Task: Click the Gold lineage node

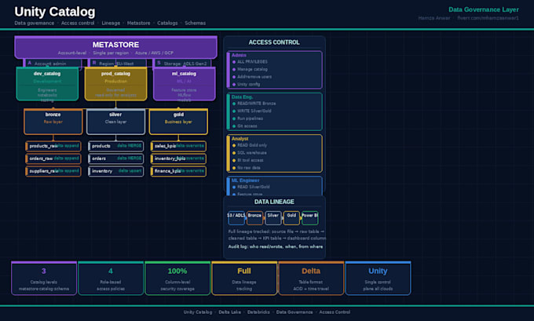Action: tap(291, 218)
